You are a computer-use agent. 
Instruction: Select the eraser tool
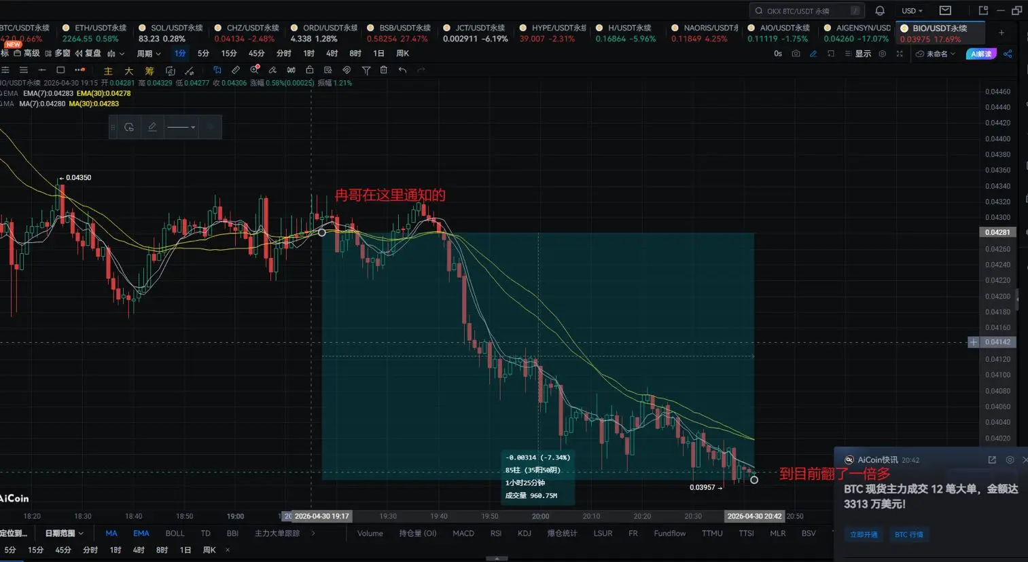coord(272,70)
